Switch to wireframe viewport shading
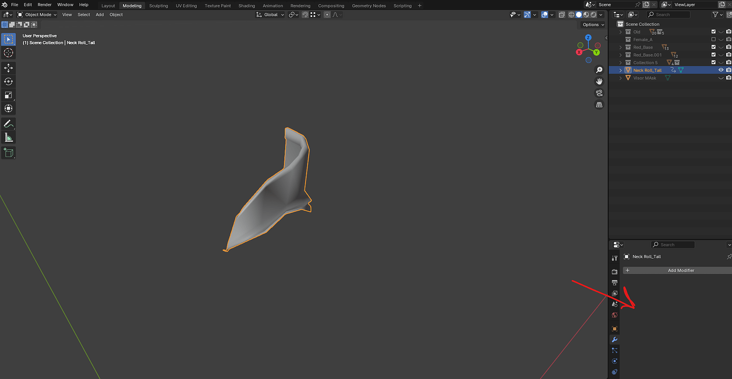 pyautogui.click(x=572, y=15)
